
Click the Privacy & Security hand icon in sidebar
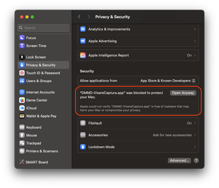[x=22, y=65]
